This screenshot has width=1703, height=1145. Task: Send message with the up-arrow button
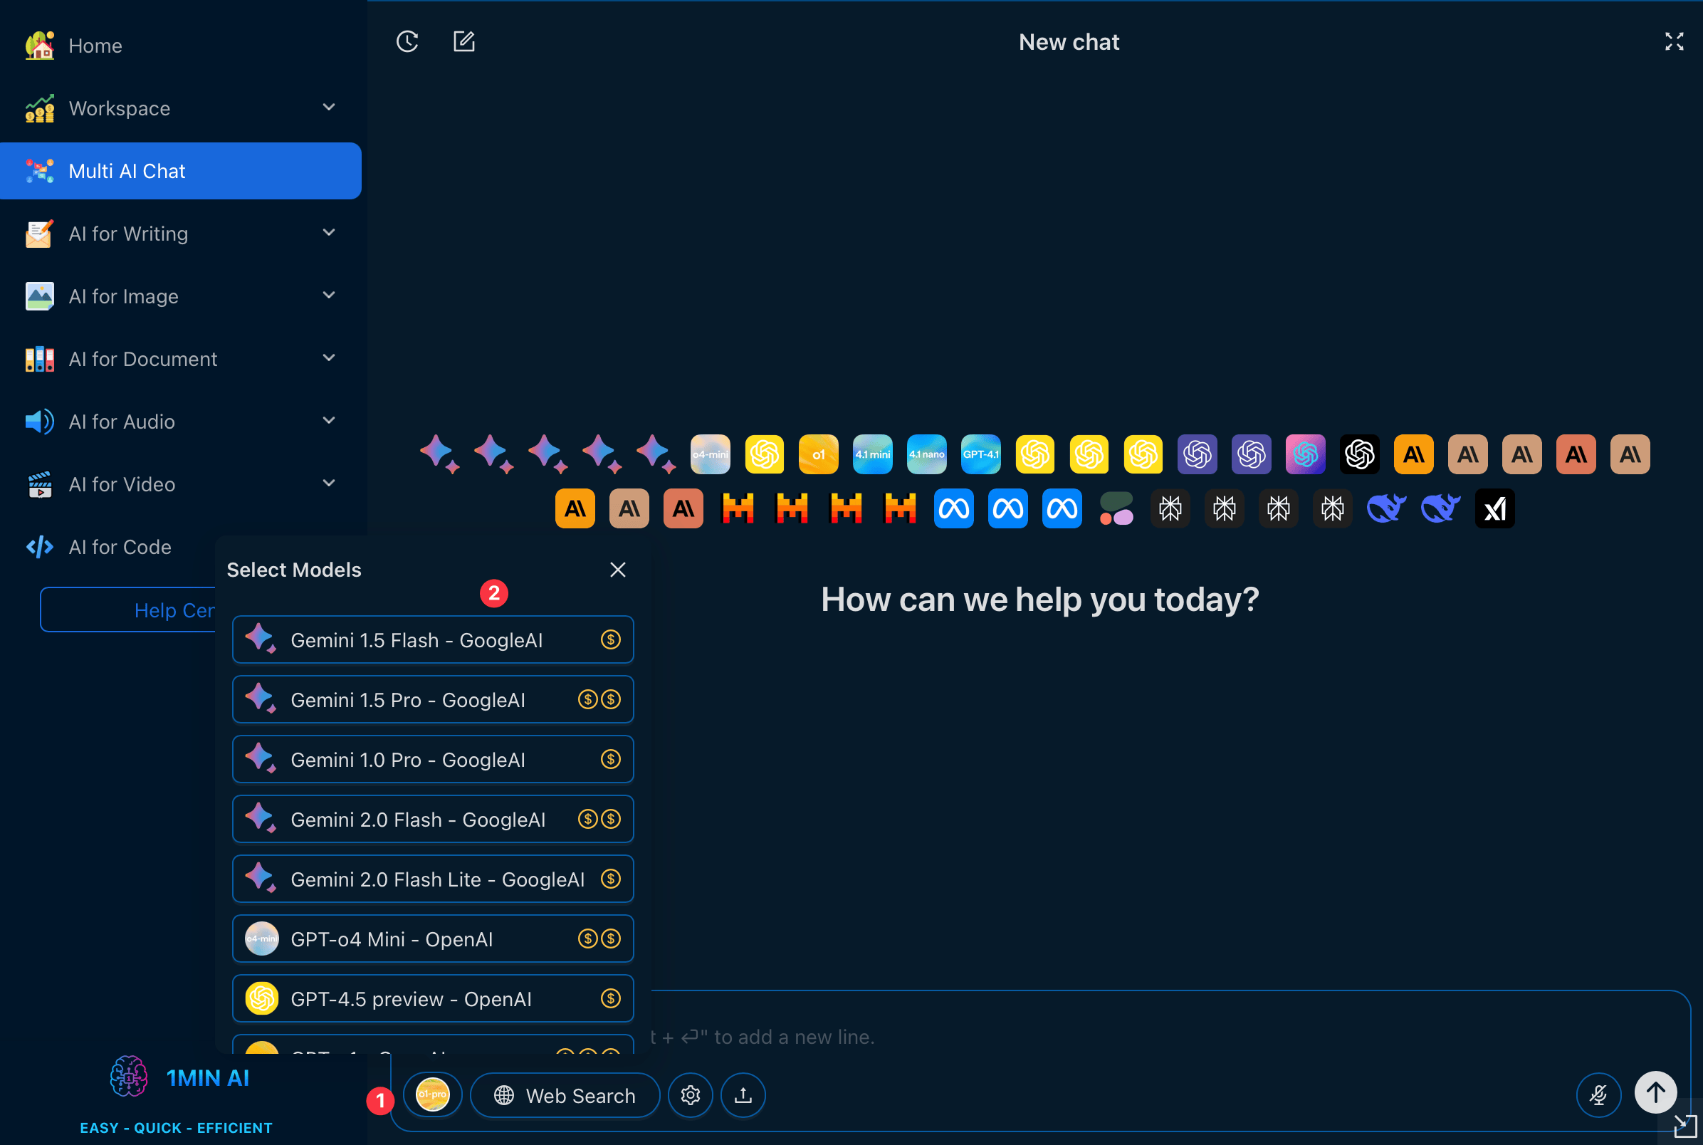1655,1092
